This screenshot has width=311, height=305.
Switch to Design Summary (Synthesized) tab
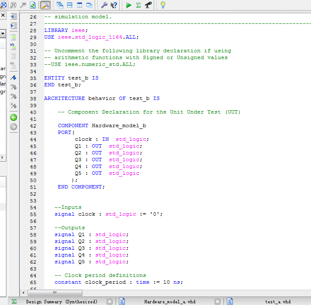point(61,301)
